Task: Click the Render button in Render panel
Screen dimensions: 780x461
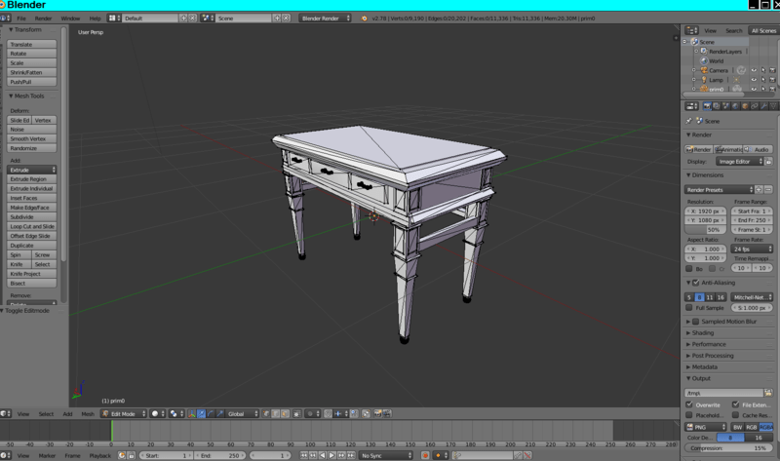Action: click(x=699, y=149)
